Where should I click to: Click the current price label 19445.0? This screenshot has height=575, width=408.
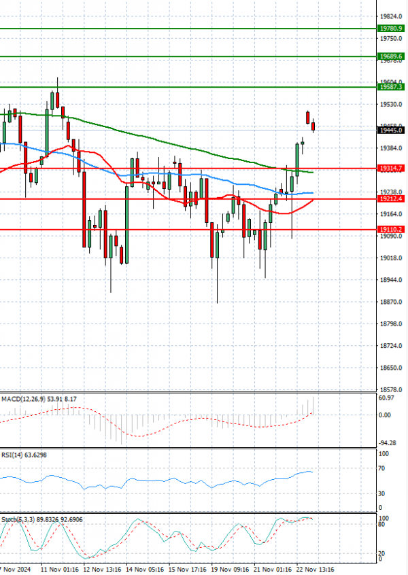click(x=391, y=130)
